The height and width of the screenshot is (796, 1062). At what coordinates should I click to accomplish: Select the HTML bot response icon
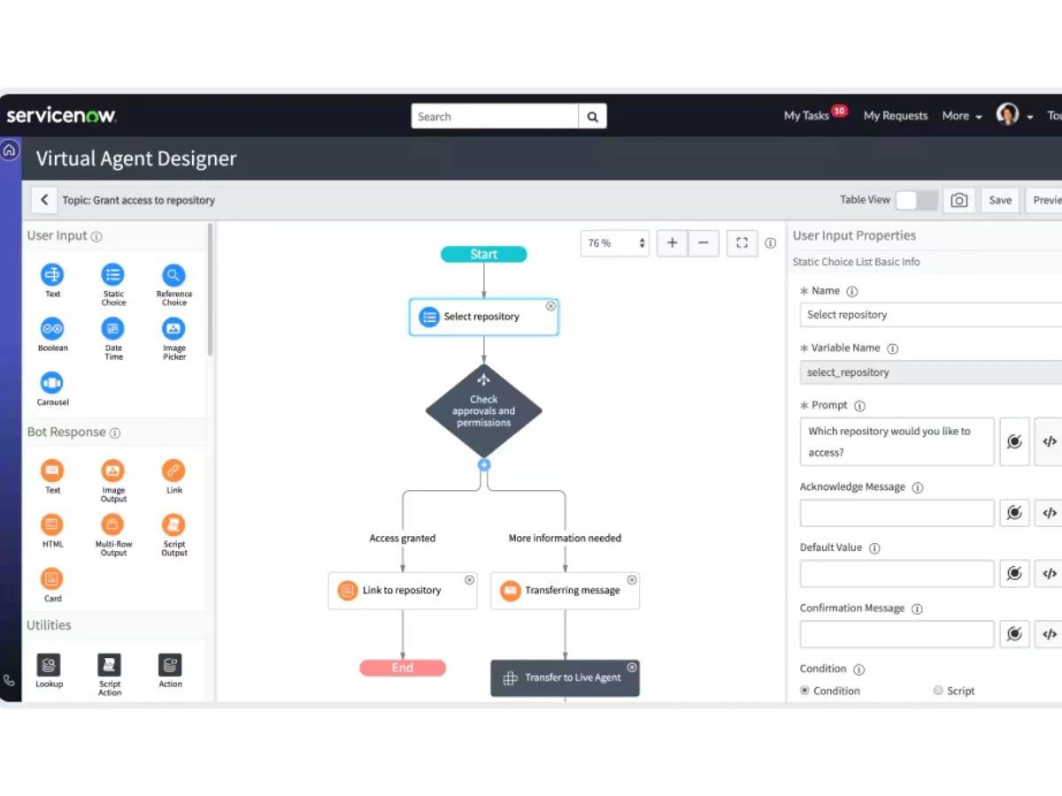52,524
